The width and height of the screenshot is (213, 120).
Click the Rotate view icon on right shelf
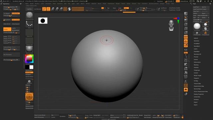pyautogui.click(x=186, y=73)
